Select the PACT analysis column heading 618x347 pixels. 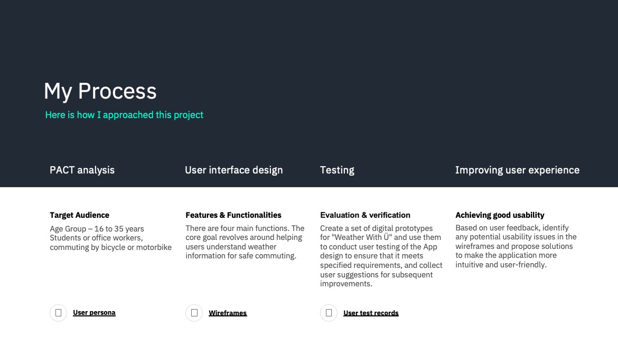(82, 170)
